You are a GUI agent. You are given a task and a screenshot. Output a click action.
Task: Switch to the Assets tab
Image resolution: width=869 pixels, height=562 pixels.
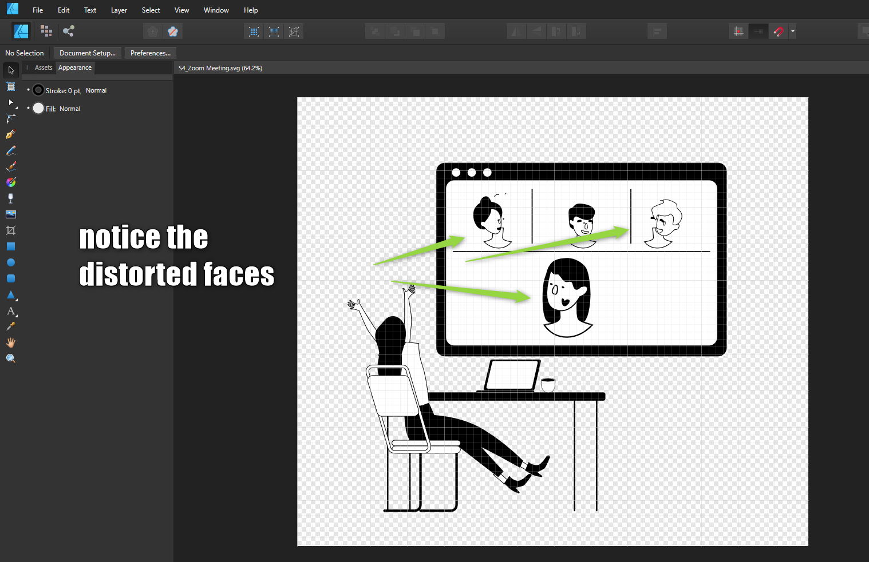(x=44, y=67)
